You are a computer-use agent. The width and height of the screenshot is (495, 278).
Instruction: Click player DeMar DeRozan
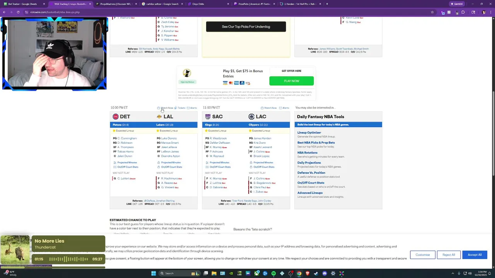(x=220, y=143)
